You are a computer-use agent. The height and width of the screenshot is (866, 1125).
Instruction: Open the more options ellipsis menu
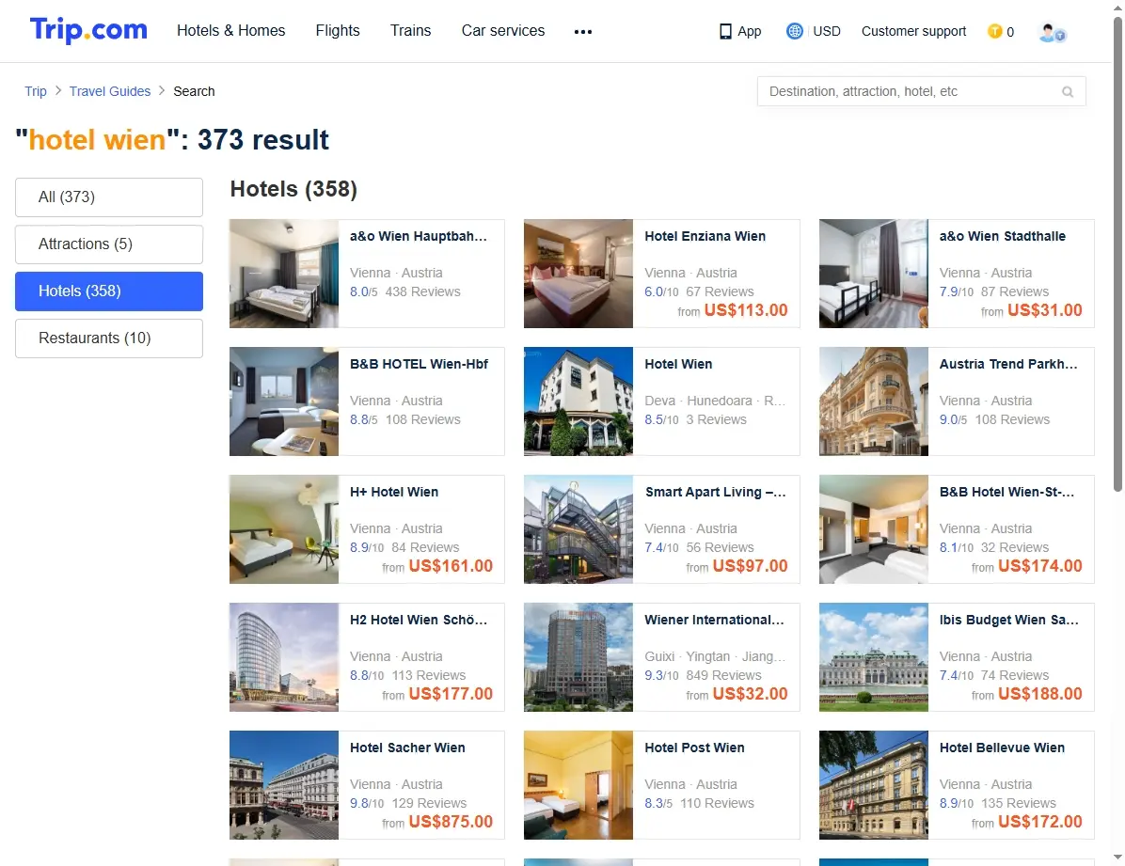582,32
